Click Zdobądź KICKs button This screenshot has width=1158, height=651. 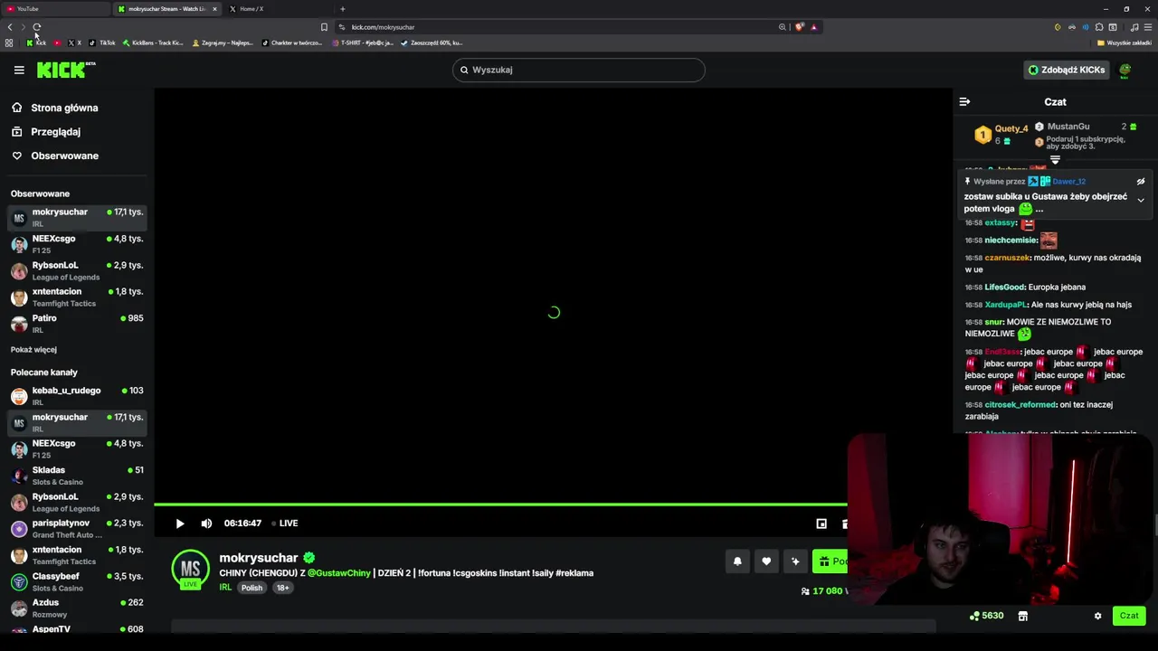click(1066, 70)
